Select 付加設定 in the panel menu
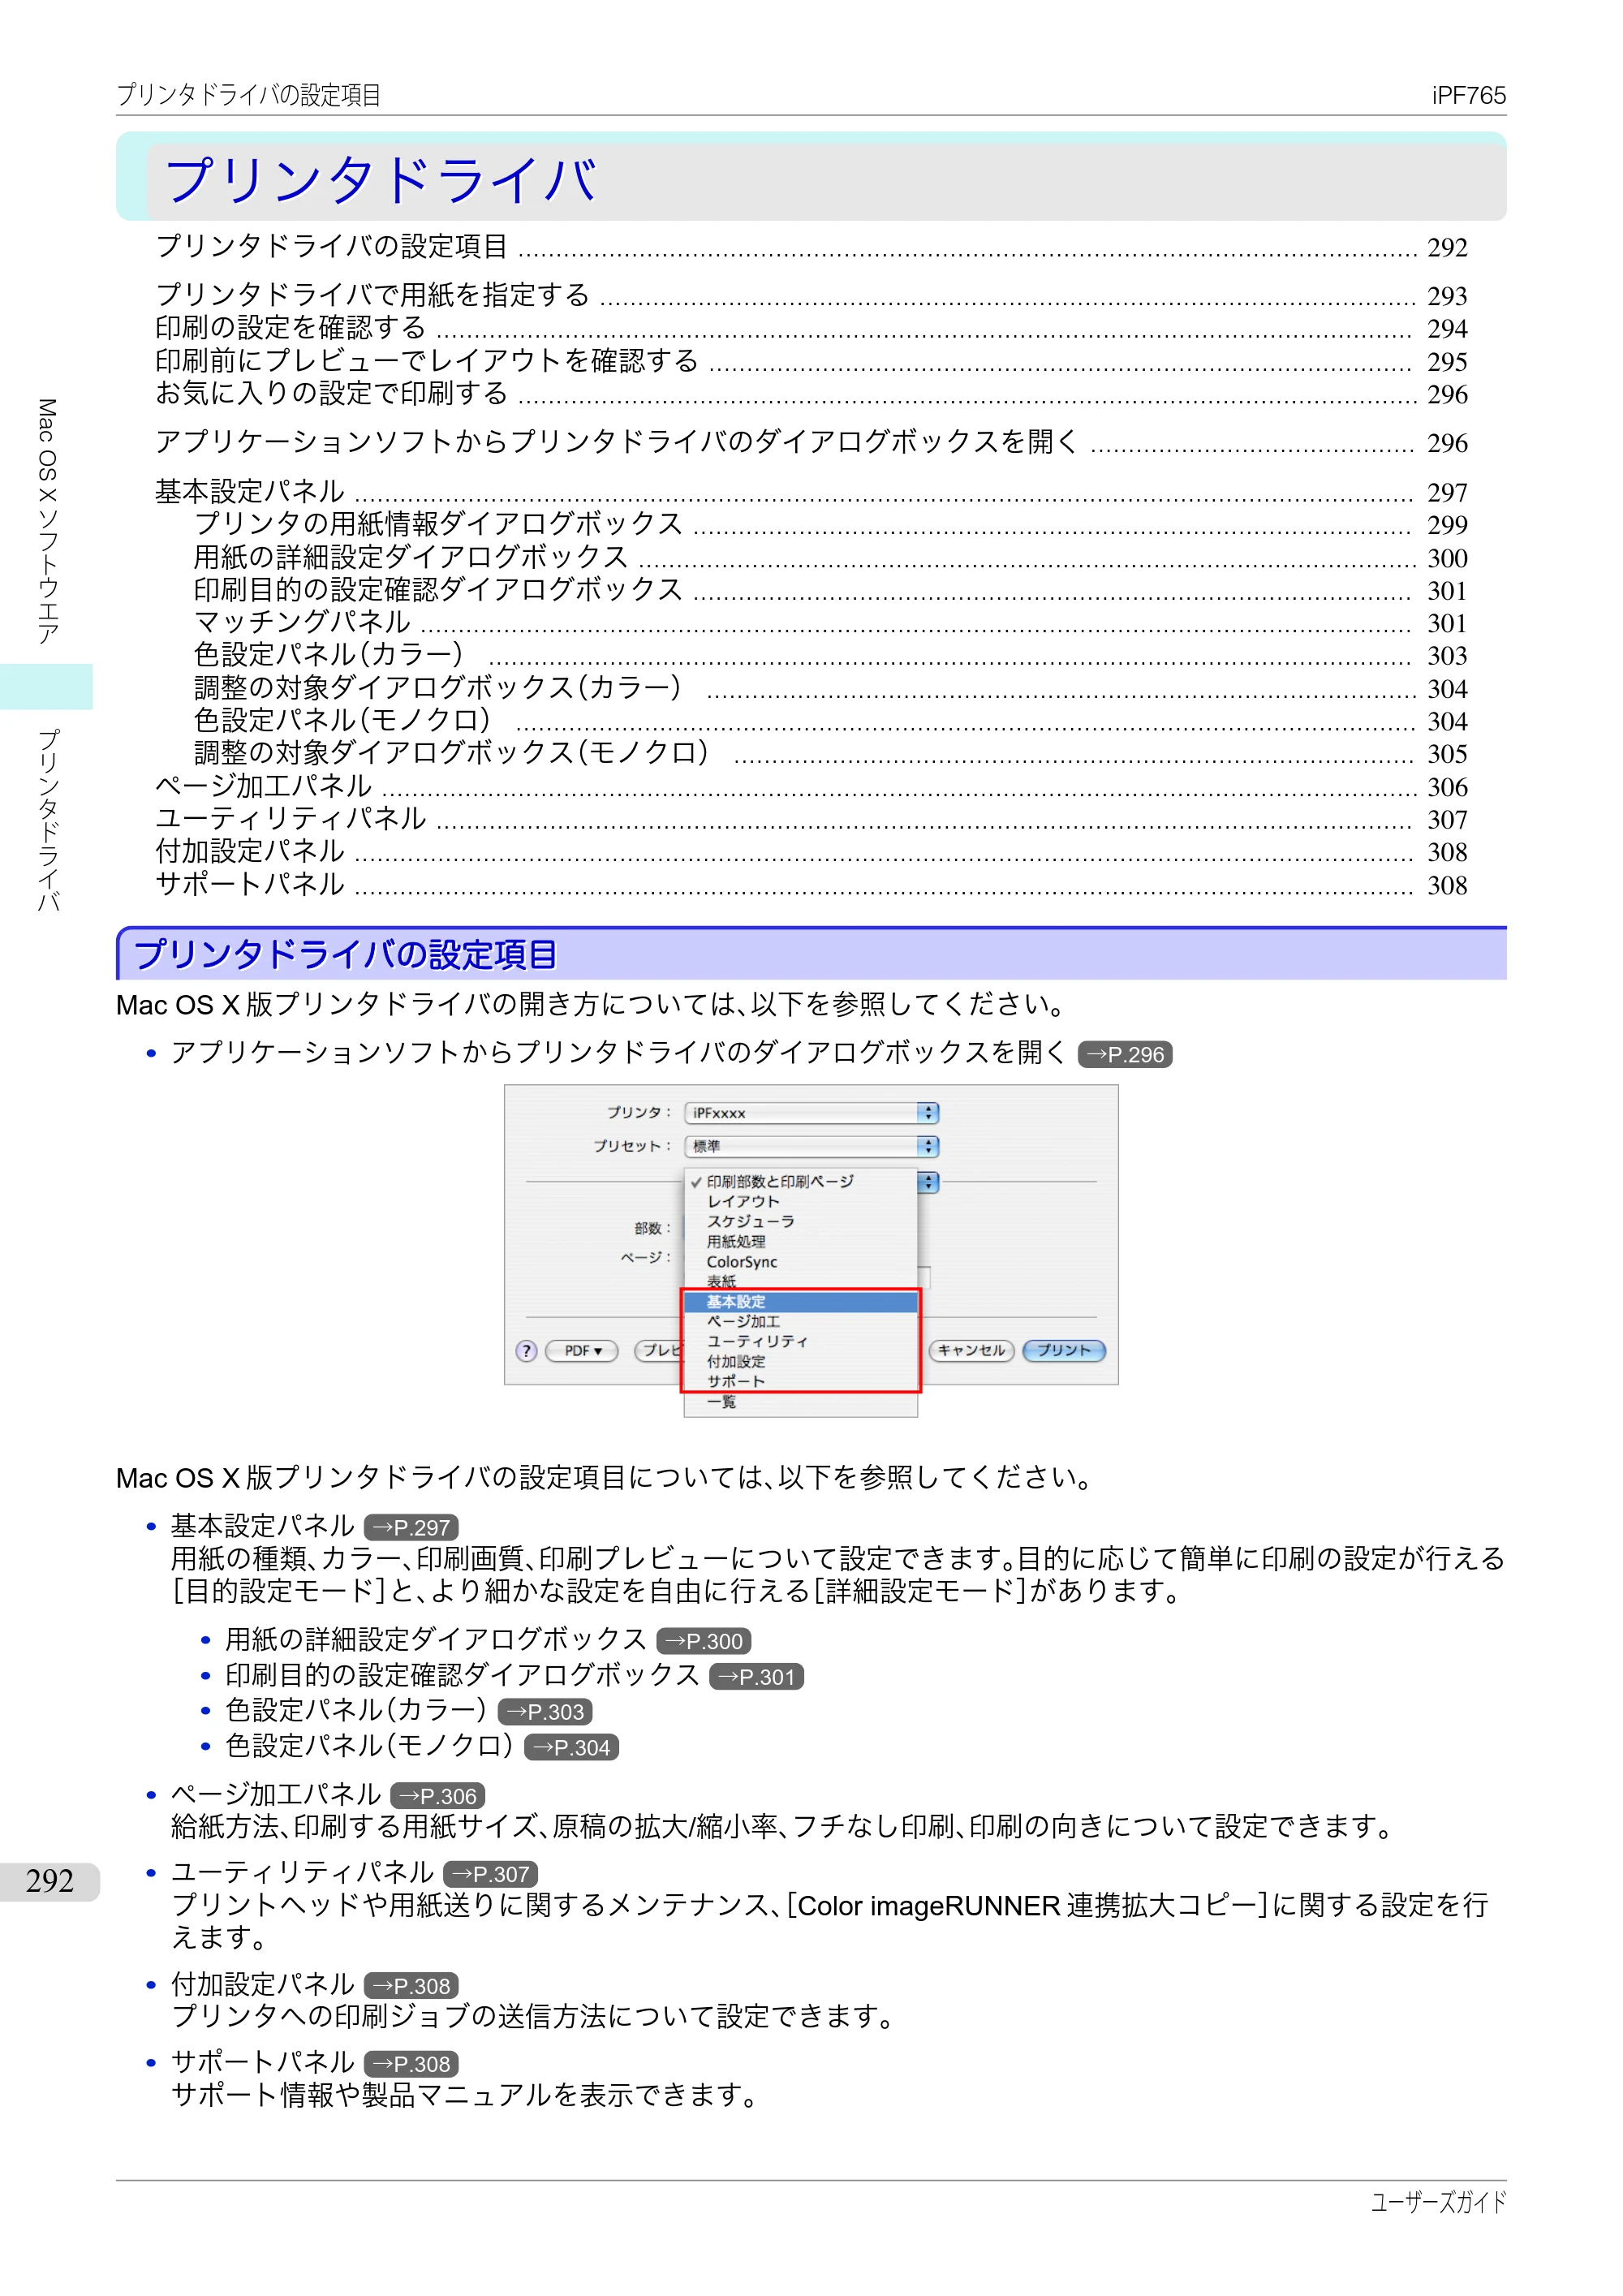1623x2296 pixels. (800, 1361)
